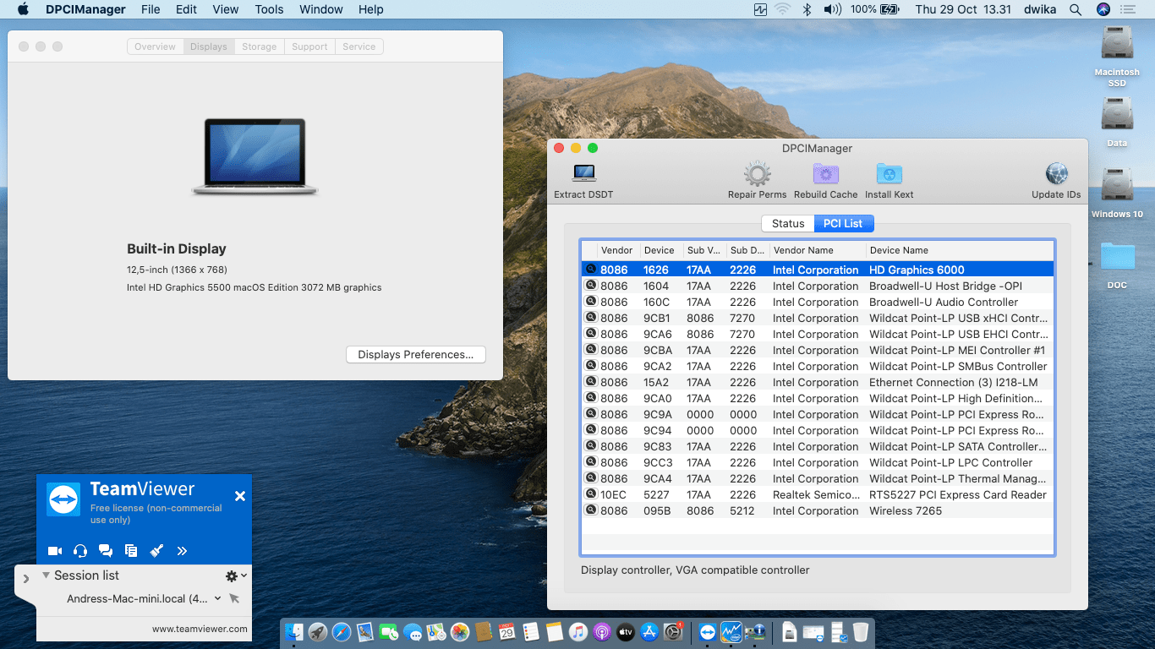Image resolution: width=1155 pixels, height=649 pixels.
Task: Open Launchpad from the Dock
Action: pyautogui.click(x=318, y=632)
